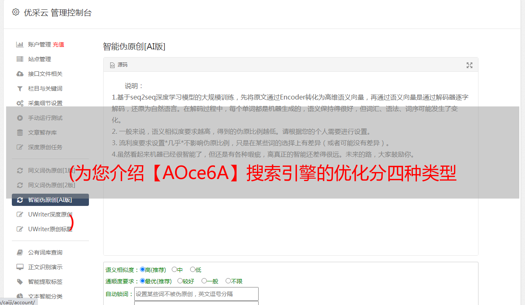Viewport: 525px width, 305px height.
Task: Toggle fullscreen icon in the editor toolbar
Action: pyautogui.click(x=470, y=65)
